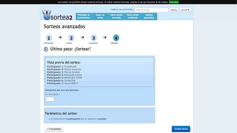Click the Buscar button
Screen dimensions: 237x133
pyautogui.click(x=174, y=10)
